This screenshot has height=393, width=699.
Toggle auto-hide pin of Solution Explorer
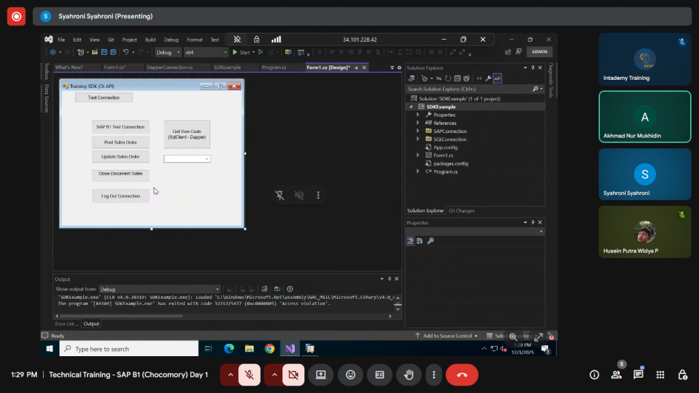click(x=532, y=68)
